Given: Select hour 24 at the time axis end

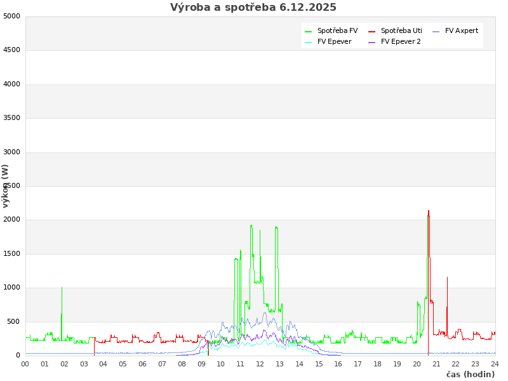Looking at the screenshot, I should 495,364.
